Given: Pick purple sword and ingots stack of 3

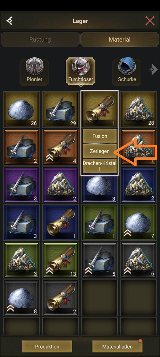Looking at the screenshot, I should (21, 185).
